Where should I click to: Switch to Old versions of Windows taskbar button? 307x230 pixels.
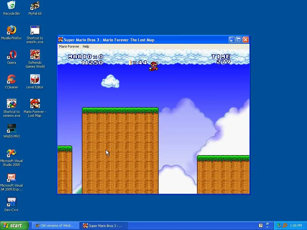pyautogui.click(x=55, y=226)
